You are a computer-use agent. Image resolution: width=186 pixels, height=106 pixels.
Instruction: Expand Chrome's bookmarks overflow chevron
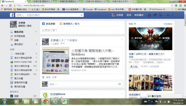tap(172, 9)
